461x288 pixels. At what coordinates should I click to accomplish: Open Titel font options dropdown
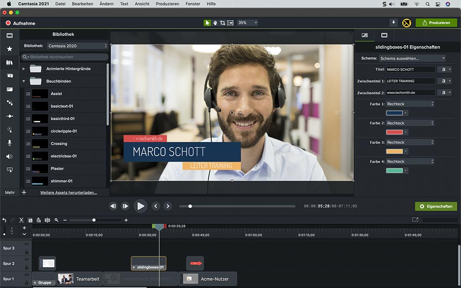[x=444, y=70]
